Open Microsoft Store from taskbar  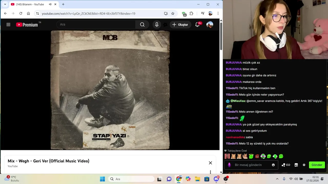point(207,179)
